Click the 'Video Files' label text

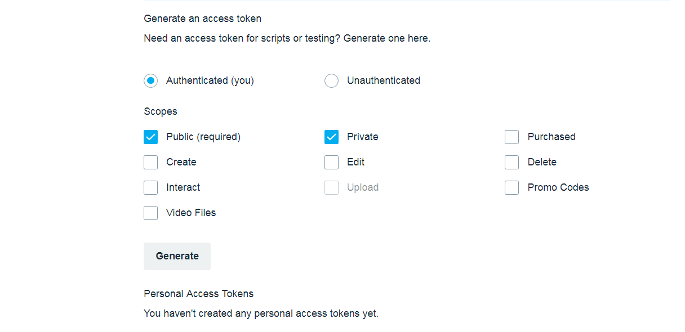(x=191, y=213)
